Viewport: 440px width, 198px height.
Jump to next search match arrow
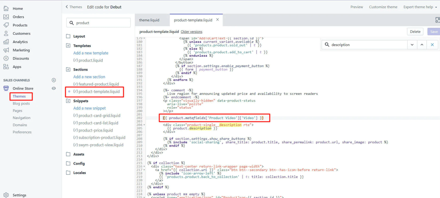click(412, 45)
